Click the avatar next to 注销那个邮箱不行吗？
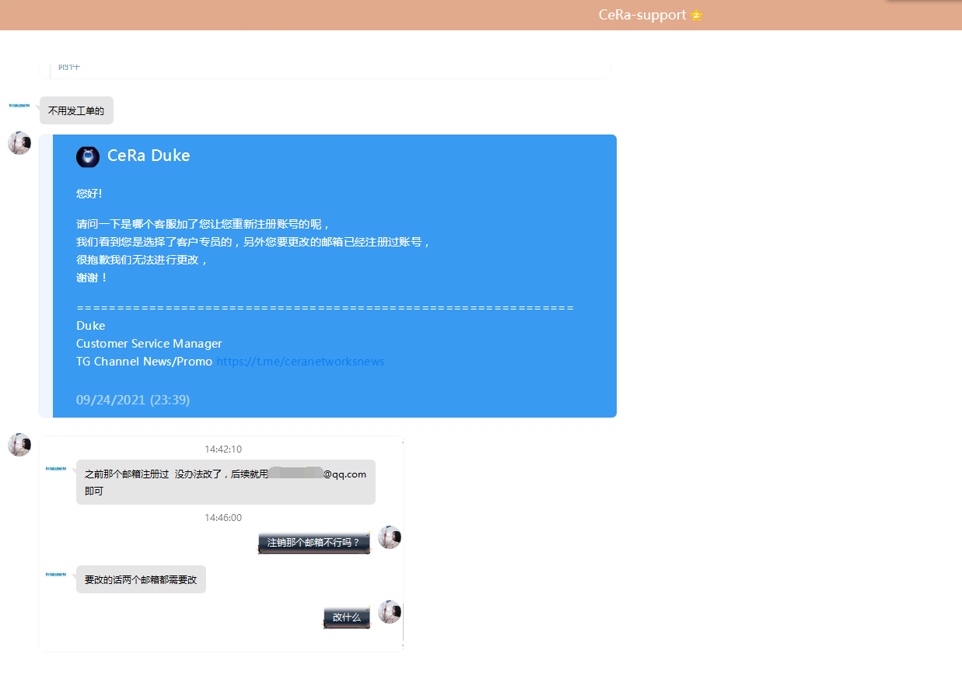The width and height of the screenshot is (962, 675). tap(389, 537)
